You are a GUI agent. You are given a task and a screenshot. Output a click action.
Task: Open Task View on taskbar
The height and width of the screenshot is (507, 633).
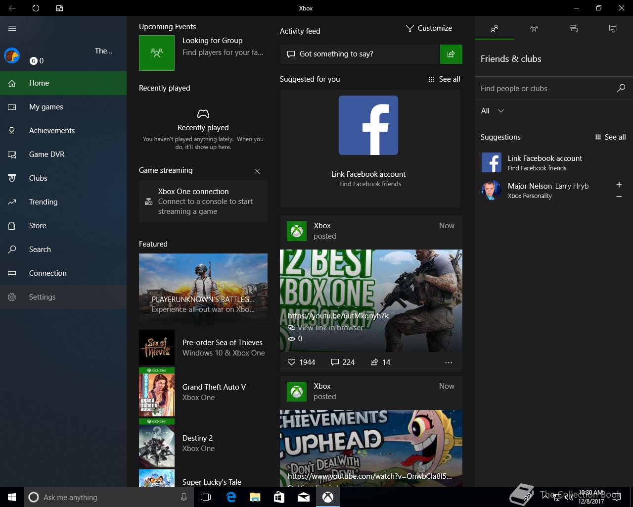(x=206, y=497)
